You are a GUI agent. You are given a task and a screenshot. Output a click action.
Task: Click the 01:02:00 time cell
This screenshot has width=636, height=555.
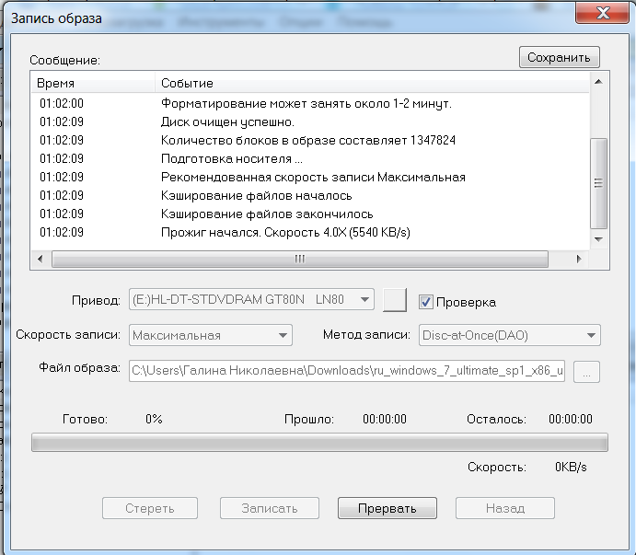(x=62, y=103)
